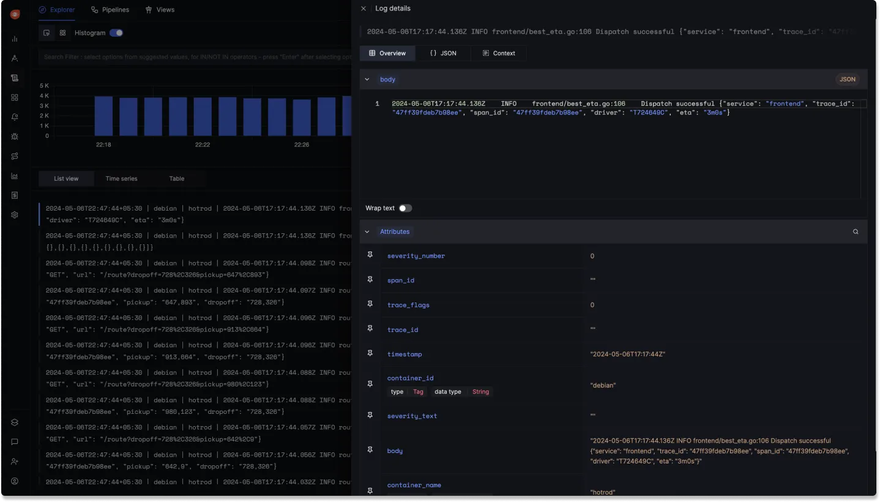The image size is (880, 502).
Task: Select the atom icon beside Histogram
Action: [62, 33]
